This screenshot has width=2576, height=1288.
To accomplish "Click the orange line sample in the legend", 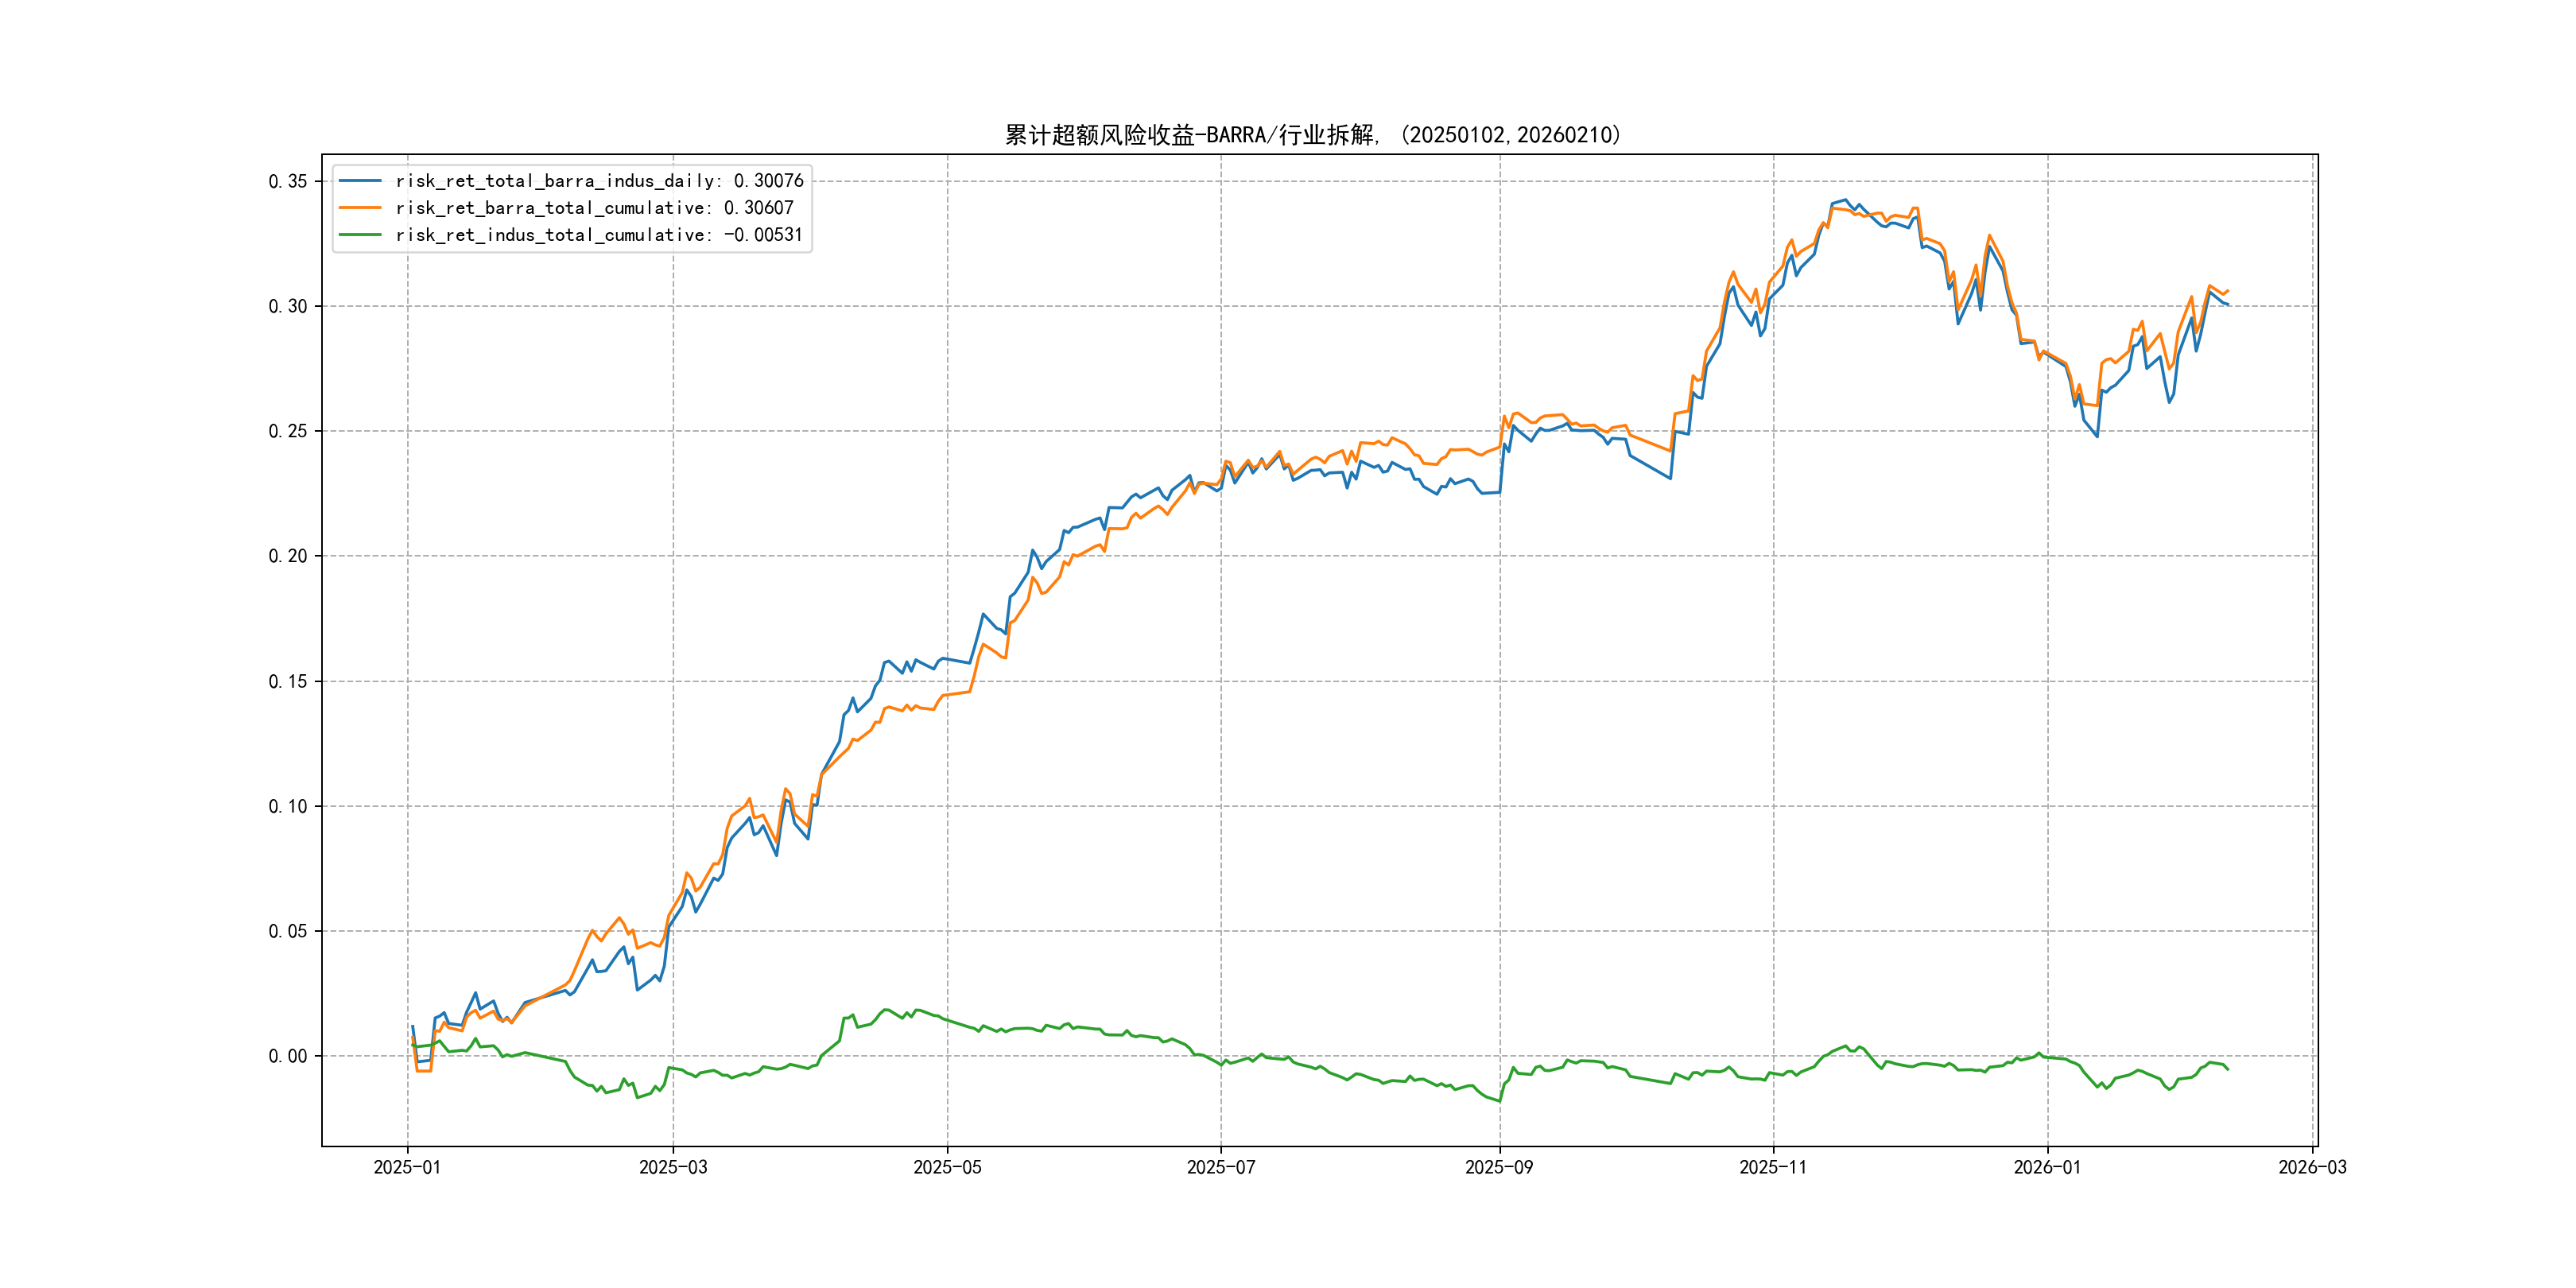I will [x=360, y=208].
